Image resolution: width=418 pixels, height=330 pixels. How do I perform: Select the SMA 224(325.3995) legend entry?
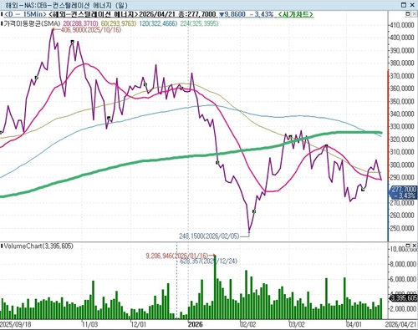click(199, 23)
